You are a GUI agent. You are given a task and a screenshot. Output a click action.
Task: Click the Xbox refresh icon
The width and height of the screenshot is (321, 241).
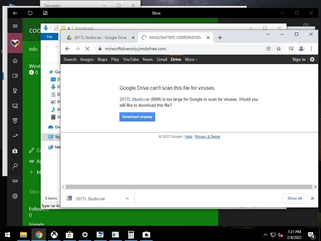30,13
